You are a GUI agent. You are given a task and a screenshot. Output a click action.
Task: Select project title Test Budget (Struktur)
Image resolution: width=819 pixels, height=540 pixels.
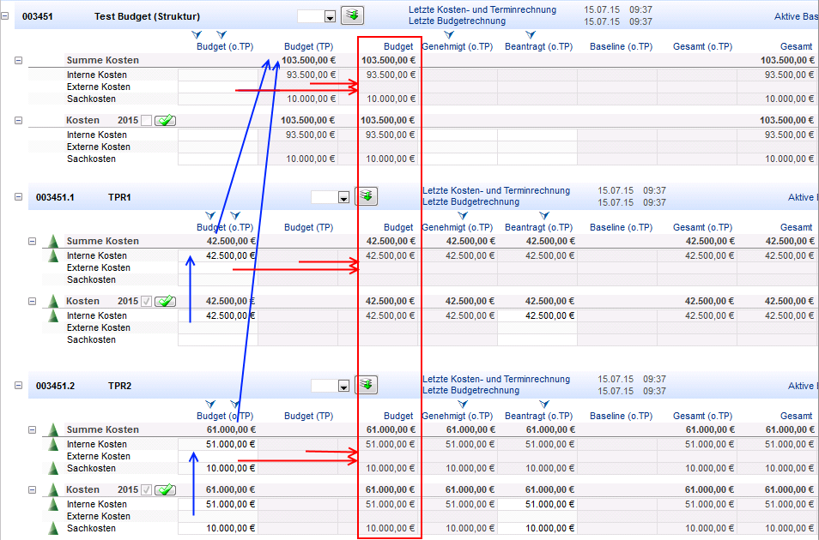click(x=148, y=16)
